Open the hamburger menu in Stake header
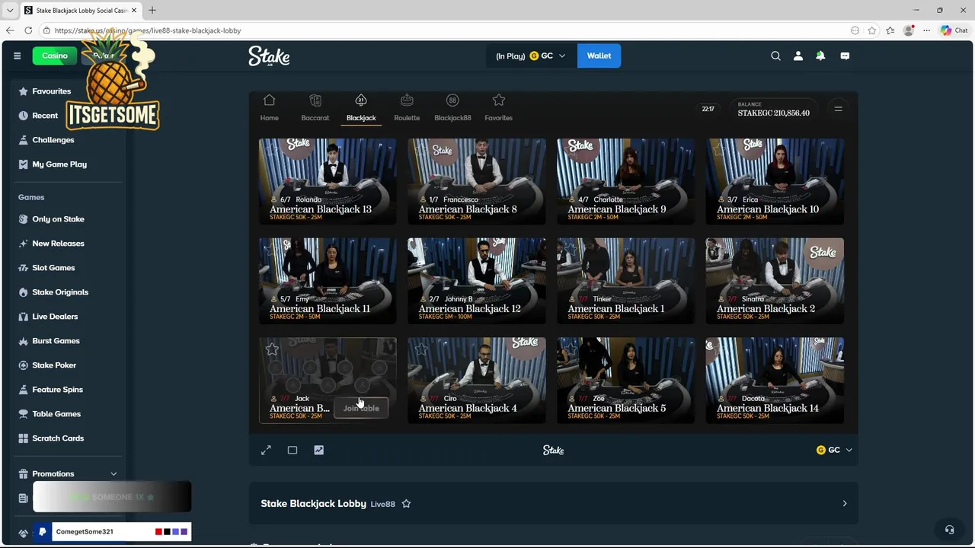The width and height of the screenshot is (975, 548). pos(17,56)
